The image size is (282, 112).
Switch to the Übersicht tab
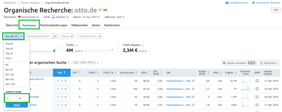(12, 25)
